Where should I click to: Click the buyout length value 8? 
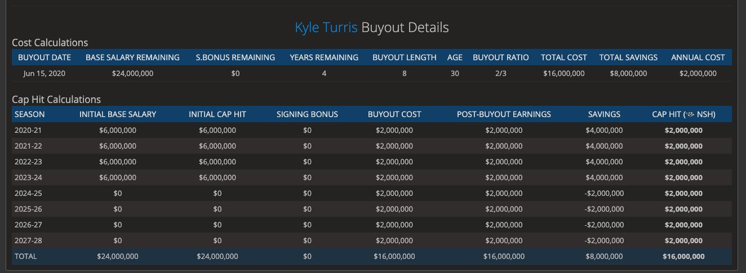tap(405, 74)
